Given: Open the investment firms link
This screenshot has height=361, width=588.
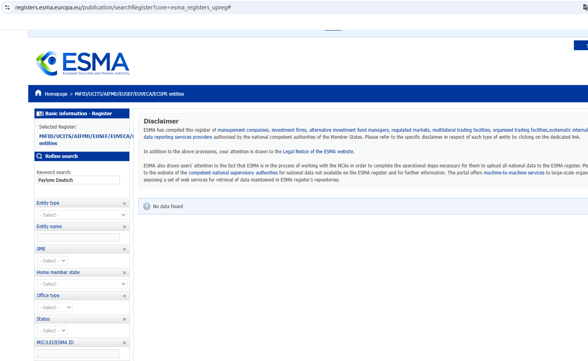Looking at the screenshot, I should click(289, 130).
